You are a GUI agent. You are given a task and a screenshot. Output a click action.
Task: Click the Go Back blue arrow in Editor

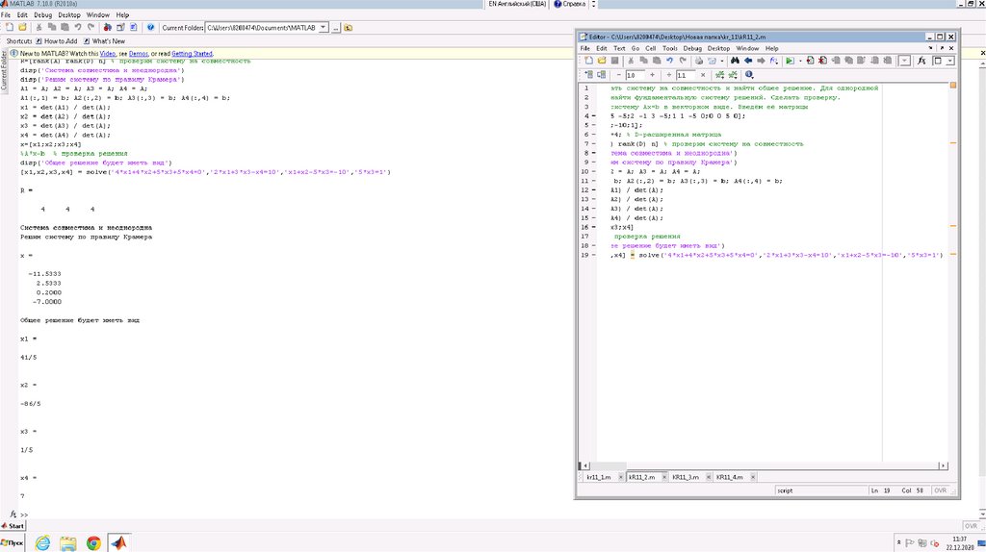pos(747,60)
